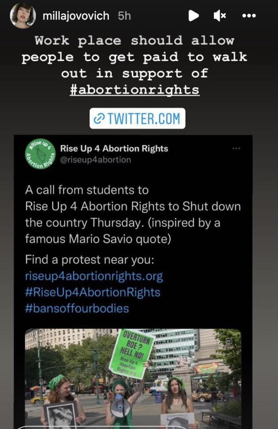Tap the green Rise Up 4 Abortion Rights logo
Image resolution: width=278 pixels, height=429 pixels.
41,154
